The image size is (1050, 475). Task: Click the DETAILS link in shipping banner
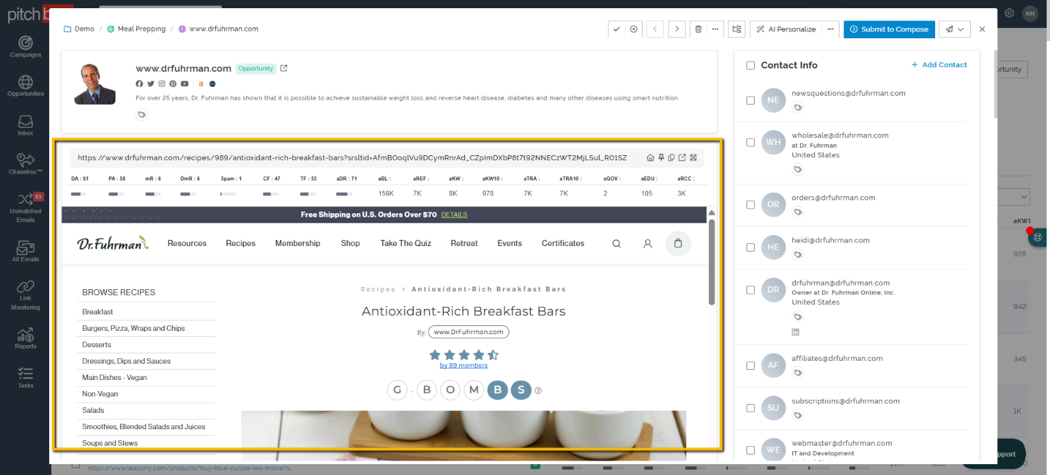[454, 215]
